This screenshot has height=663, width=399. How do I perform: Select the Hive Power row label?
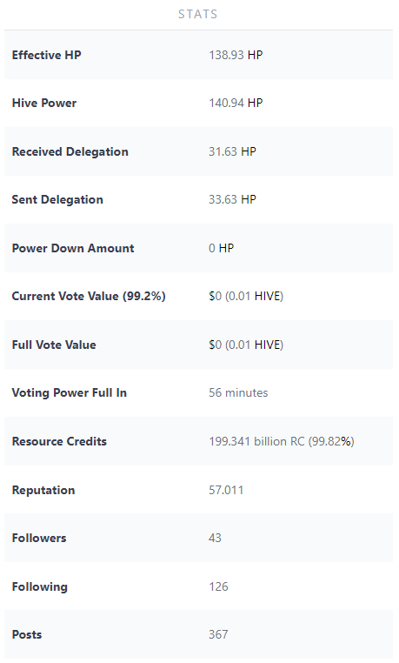point(44,104)
